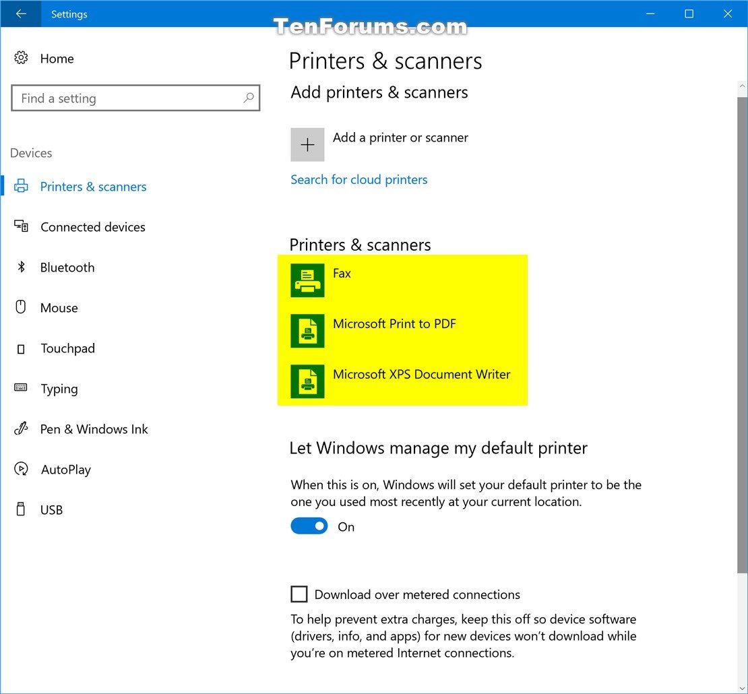Click the Mouse sidebar icon

[21, 308]
